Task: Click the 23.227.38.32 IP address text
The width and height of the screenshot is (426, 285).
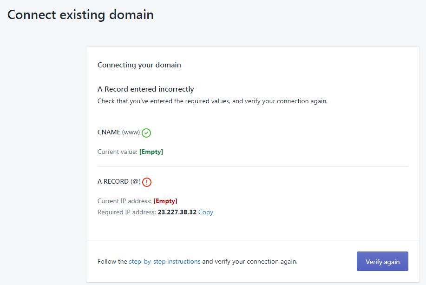Action: (177, 212)
